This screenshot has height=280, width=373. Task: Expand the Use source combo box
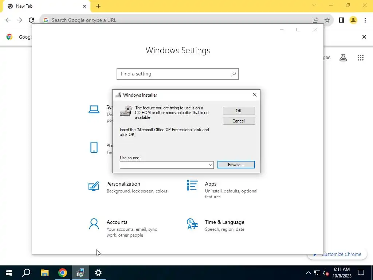(210, 165)
